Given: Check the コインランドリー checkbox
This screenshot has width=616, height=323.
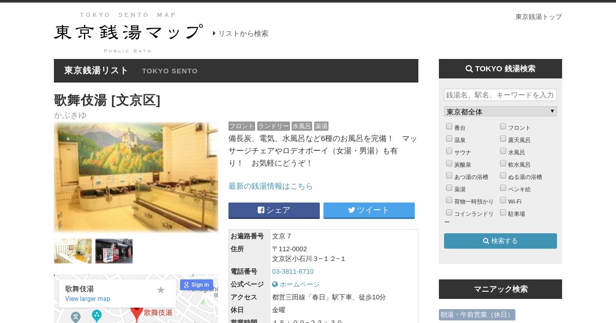Looking at the screenshot, I should coord(449,212).
